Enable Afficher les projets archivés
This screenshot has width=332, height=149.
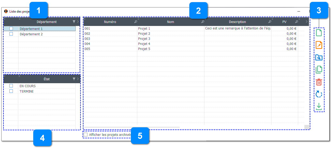click(86, 135)
